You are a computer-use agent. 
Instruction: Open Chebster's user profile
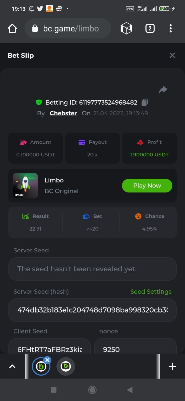point(63,113)
